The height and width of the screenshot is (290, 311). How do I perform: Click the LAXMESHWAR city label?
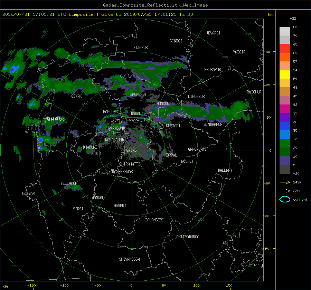coord(122,172)
